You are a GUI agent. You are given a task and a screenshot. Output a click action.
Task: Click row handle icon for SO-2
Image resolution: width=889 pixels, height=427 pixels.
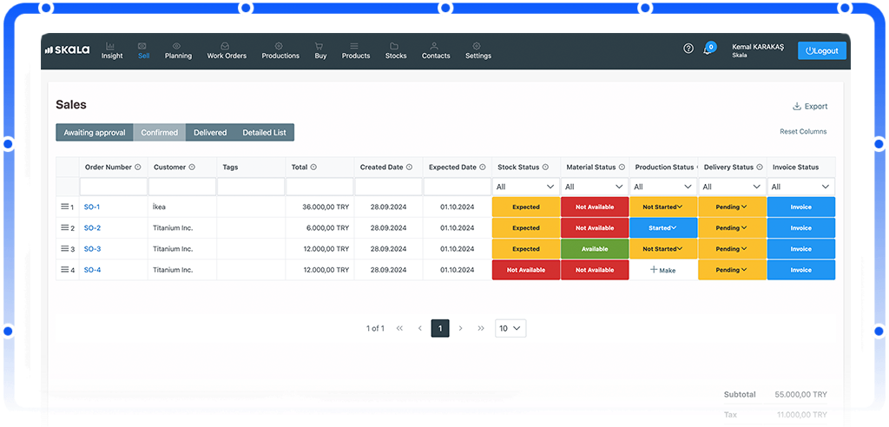point(64,228)
